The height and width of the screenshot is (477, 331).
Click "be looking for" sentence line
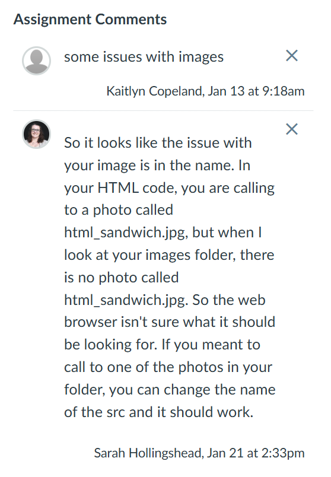point(110,345)
